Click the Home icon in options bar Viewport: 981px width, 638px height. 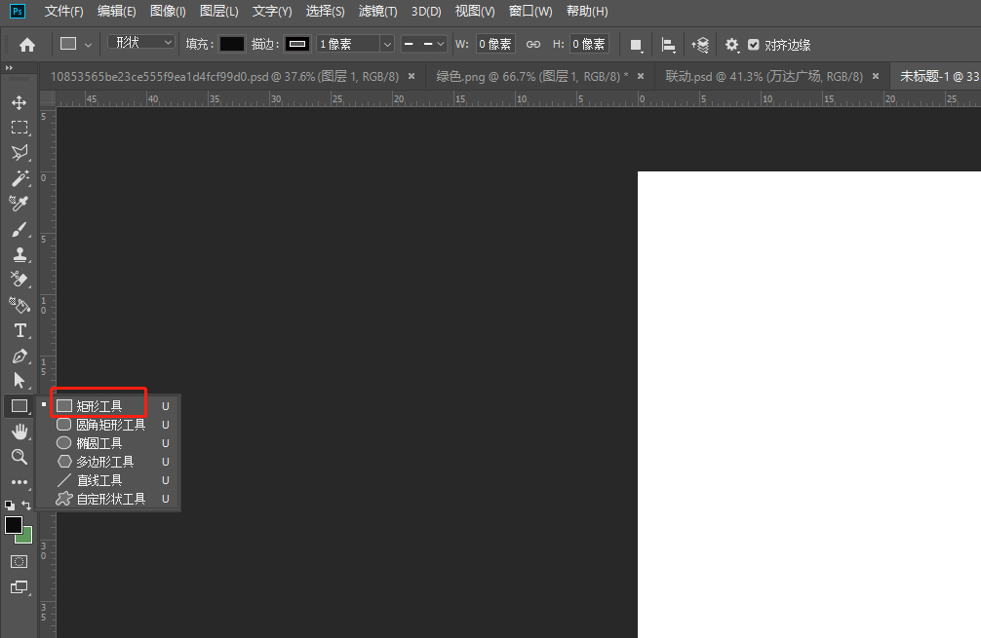point(27,45)
